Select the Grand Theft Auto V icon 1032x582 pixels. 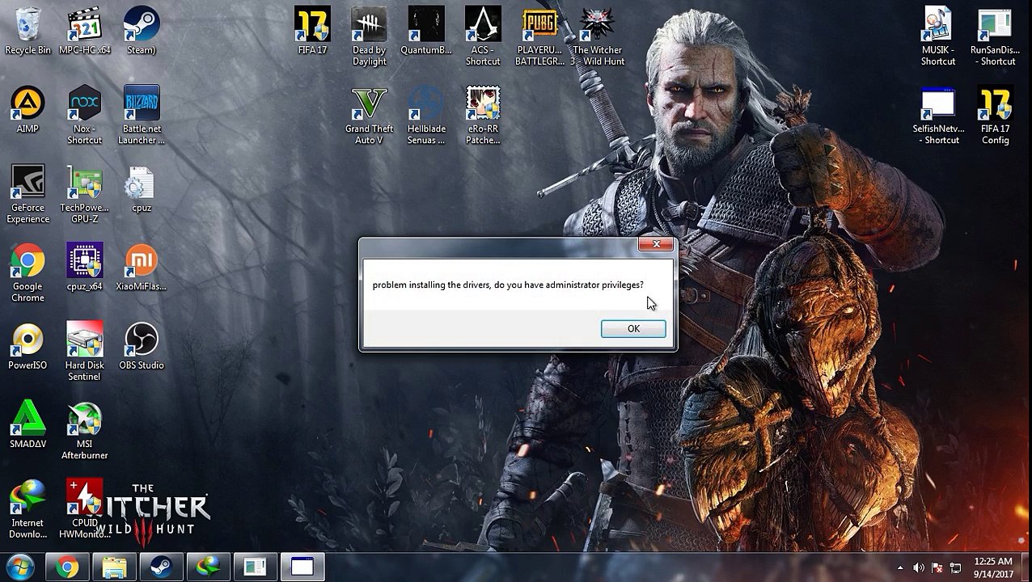369,116
